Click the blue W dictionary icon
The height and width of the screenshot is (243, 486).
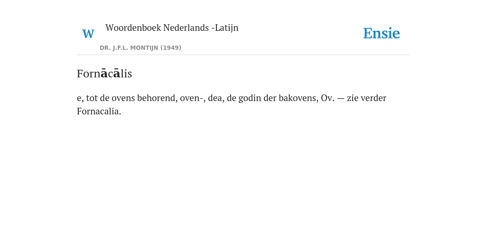pyautogui.click(x=88, y=34)
